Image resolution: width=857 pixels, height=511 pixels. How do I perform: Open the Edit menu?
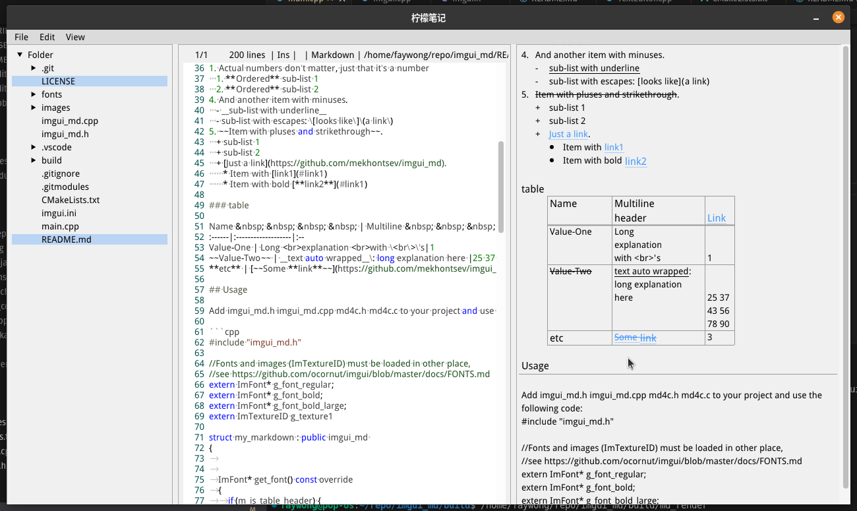tap(47, 37)
